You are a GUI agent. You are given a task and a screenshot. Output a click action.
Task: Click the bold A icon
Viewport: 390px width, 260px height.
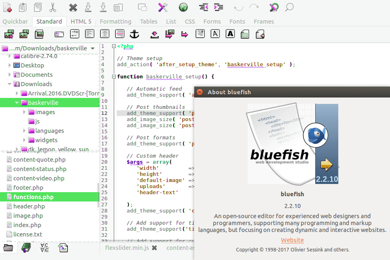[230, 34]
